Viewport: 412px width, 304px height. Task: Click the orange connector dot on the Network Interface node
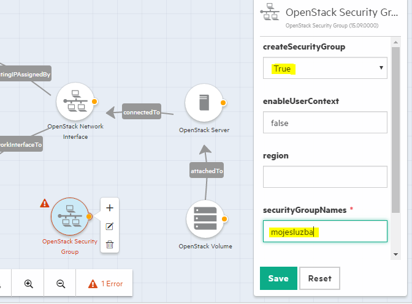click(94, 102)
